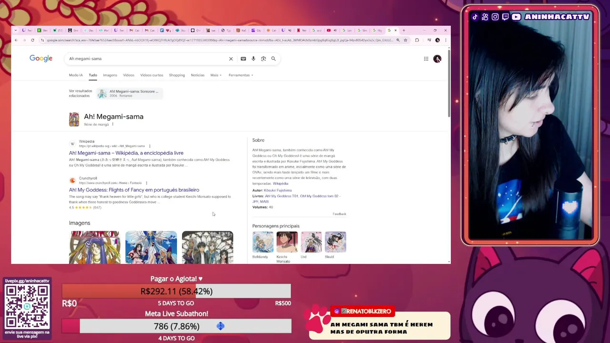The width and height of the screenshot is (610, 343).
Task: Open Ah! My Goddess T01 book link
Action: click(x=282, y=196)
